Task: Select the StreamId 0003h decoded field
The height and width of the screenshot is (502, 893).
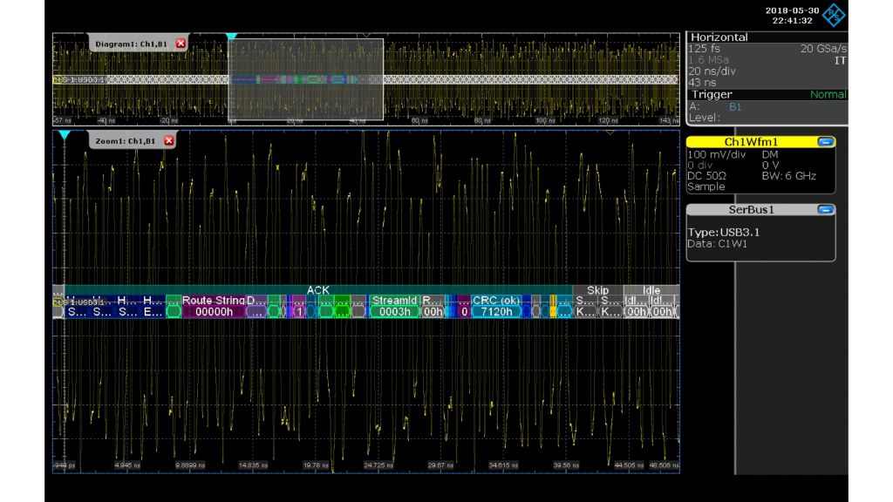Action: coord(393,306)
